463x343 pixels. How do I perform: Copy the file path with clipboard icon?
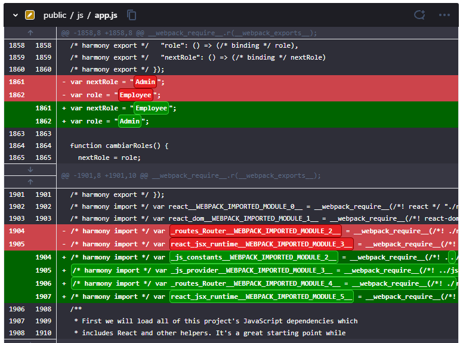pos(131,15)
